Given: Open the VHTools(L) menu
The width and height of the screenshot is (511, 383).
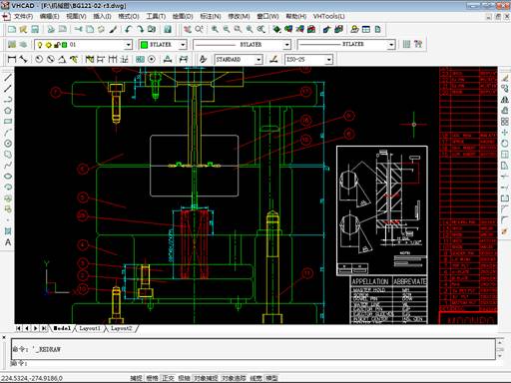Looking at the screenshot, I should (x=328, y=16).
